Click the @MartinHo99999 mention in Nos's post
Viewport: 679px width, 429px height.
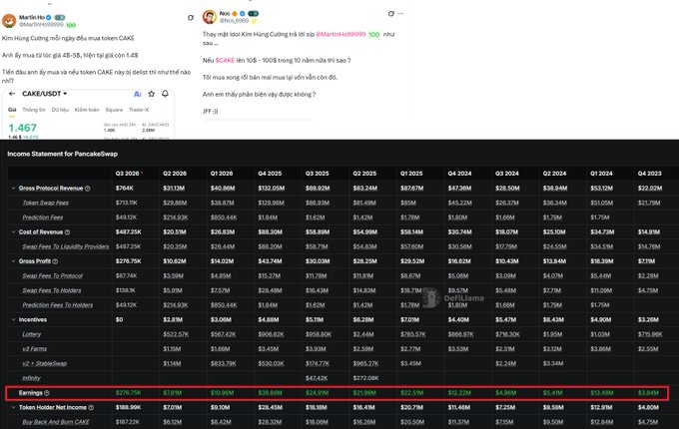click(x=340, y=34)
